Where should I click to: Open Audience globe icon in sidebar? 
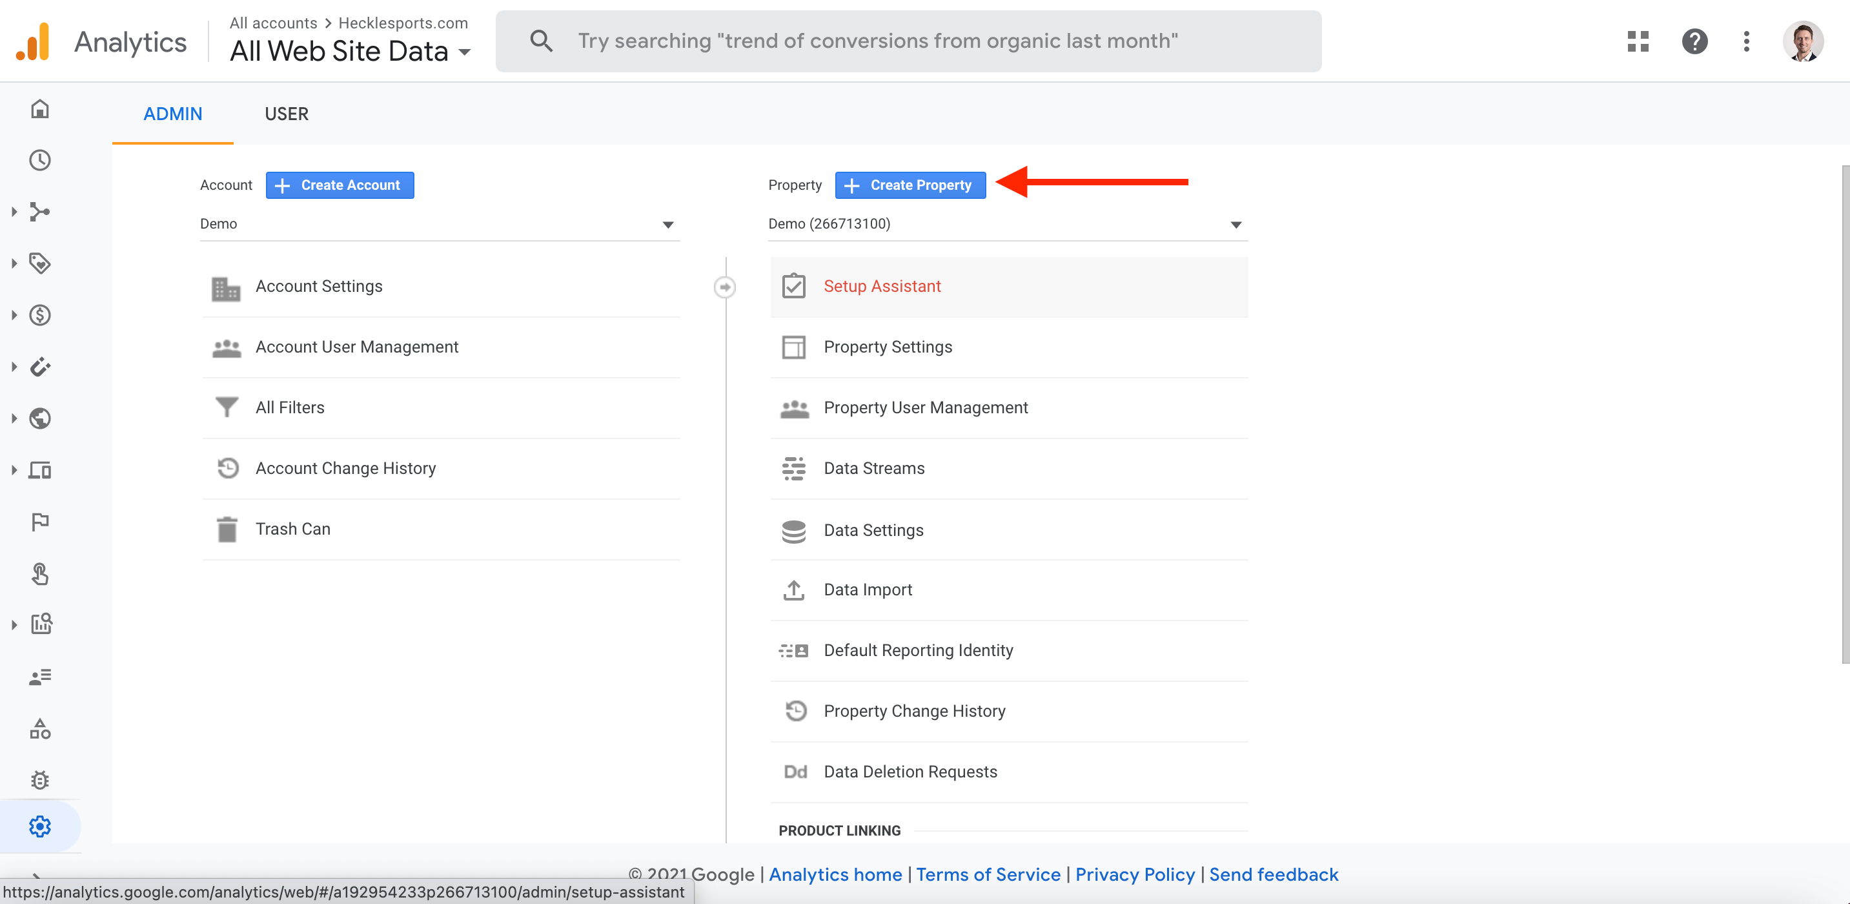pyautogui.click(x=40, y=418)
